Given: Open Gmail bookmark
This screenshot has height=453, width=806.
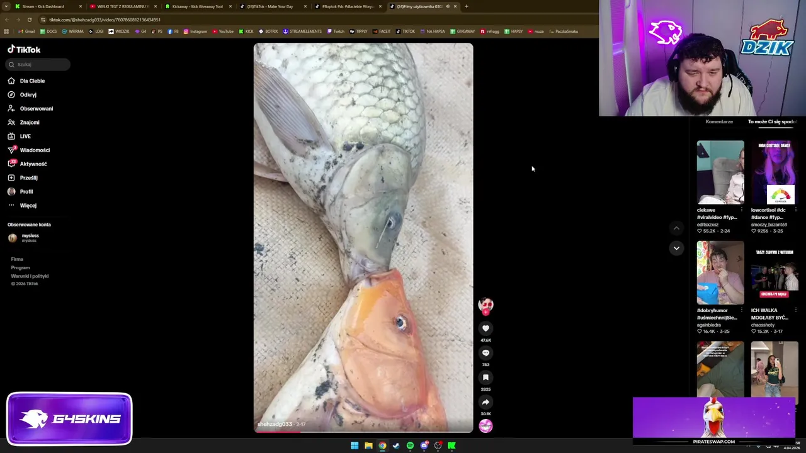Looking at the screenshot, I should click(27, 31).
